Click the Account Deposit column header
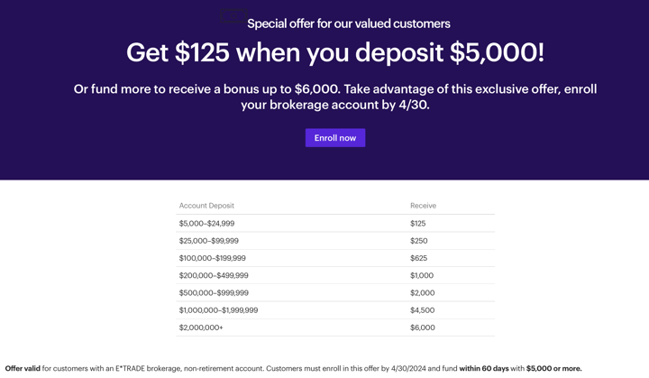 coord(206,206)
